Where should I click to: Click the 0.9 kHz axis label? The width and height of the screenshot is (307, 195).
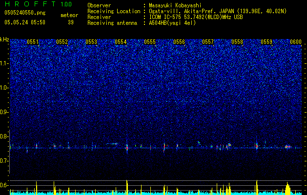point(4,112)
